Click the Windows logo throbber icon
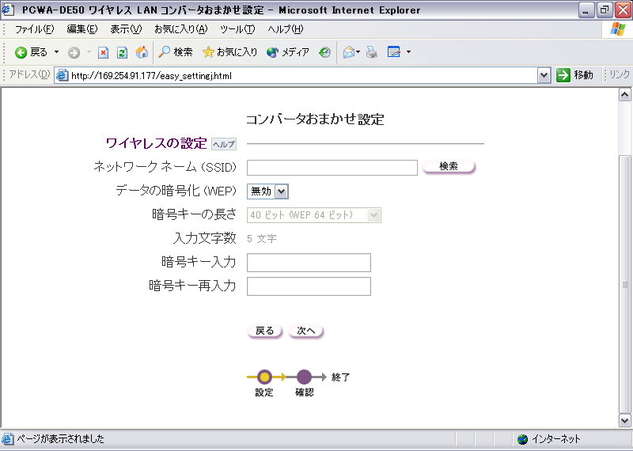Viewport: 633px width, 451px height. pyautogui.click(x=617, y=29)
